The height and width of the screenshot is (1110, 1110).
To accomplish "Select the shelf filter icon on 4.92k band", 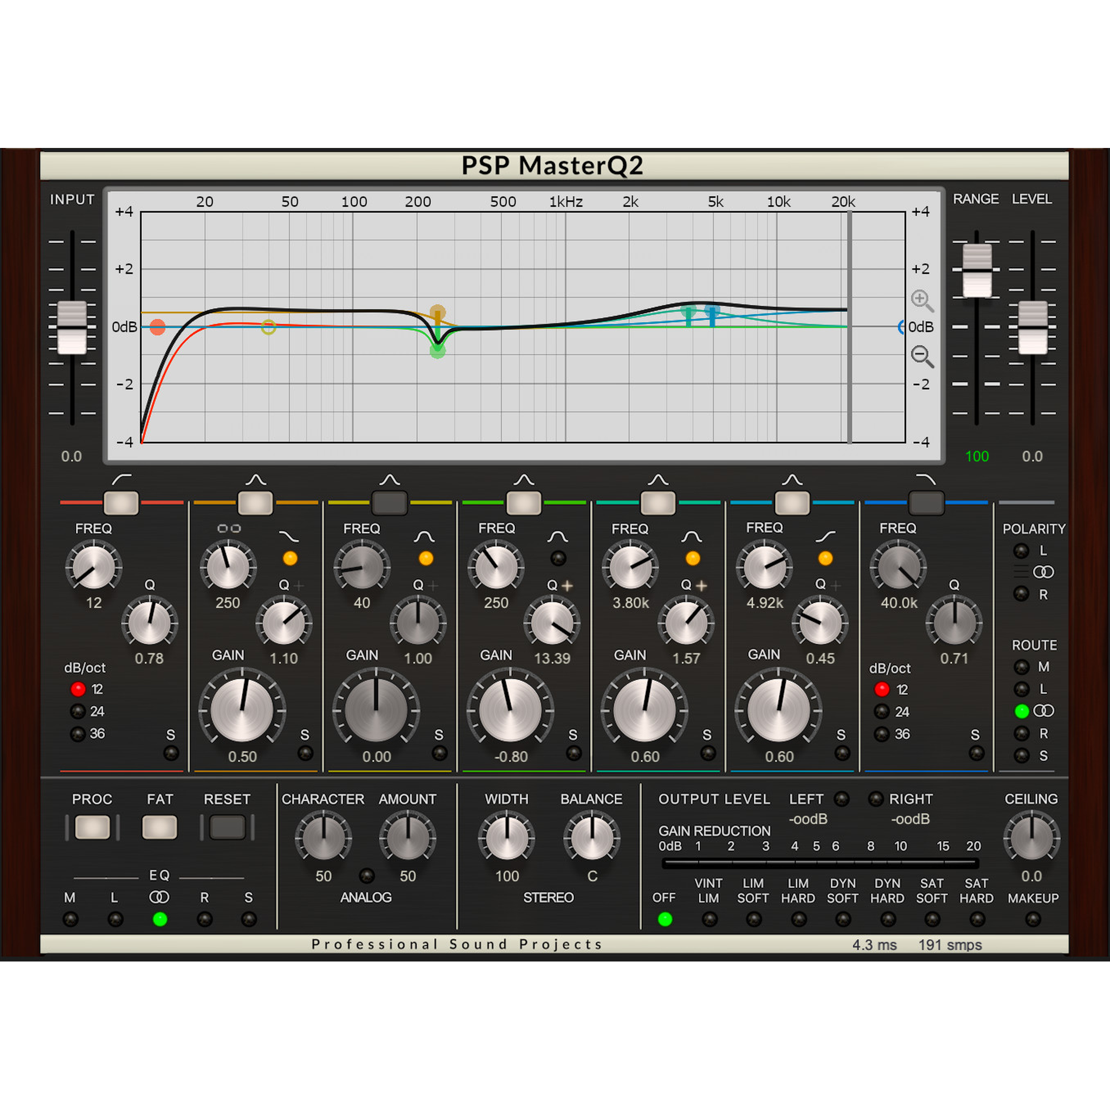I will [x=825, y=537].
